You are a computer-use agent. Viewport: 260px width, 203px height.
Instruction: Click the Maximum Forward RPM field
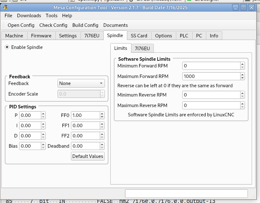click(x=211, y=76)
